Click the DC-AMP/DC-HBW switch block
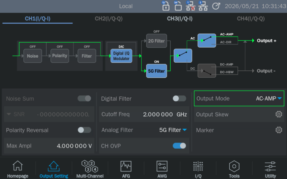The height and width of the screenshot is (179, 287). [x=207, y=71]
